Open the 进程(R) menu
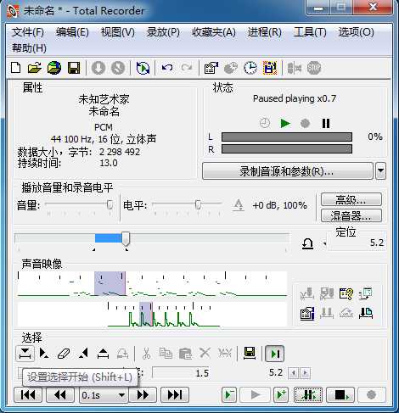This screenshot has width=399, height=413. [x=265, y=32]
